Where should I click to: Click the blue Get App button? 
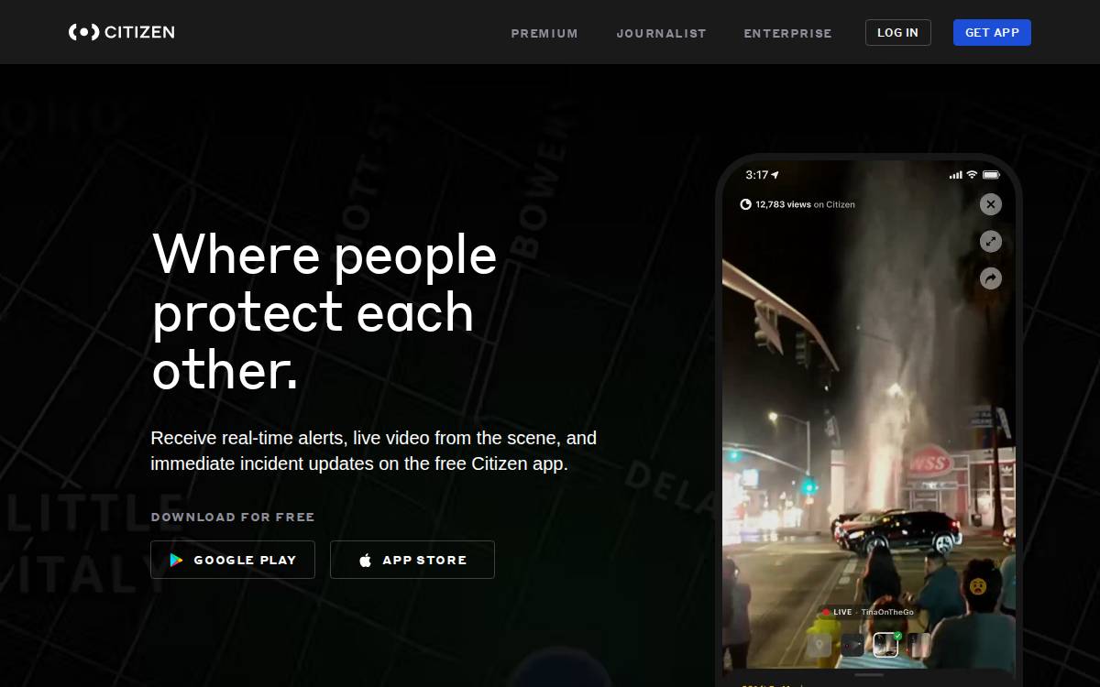coord(992,32)
